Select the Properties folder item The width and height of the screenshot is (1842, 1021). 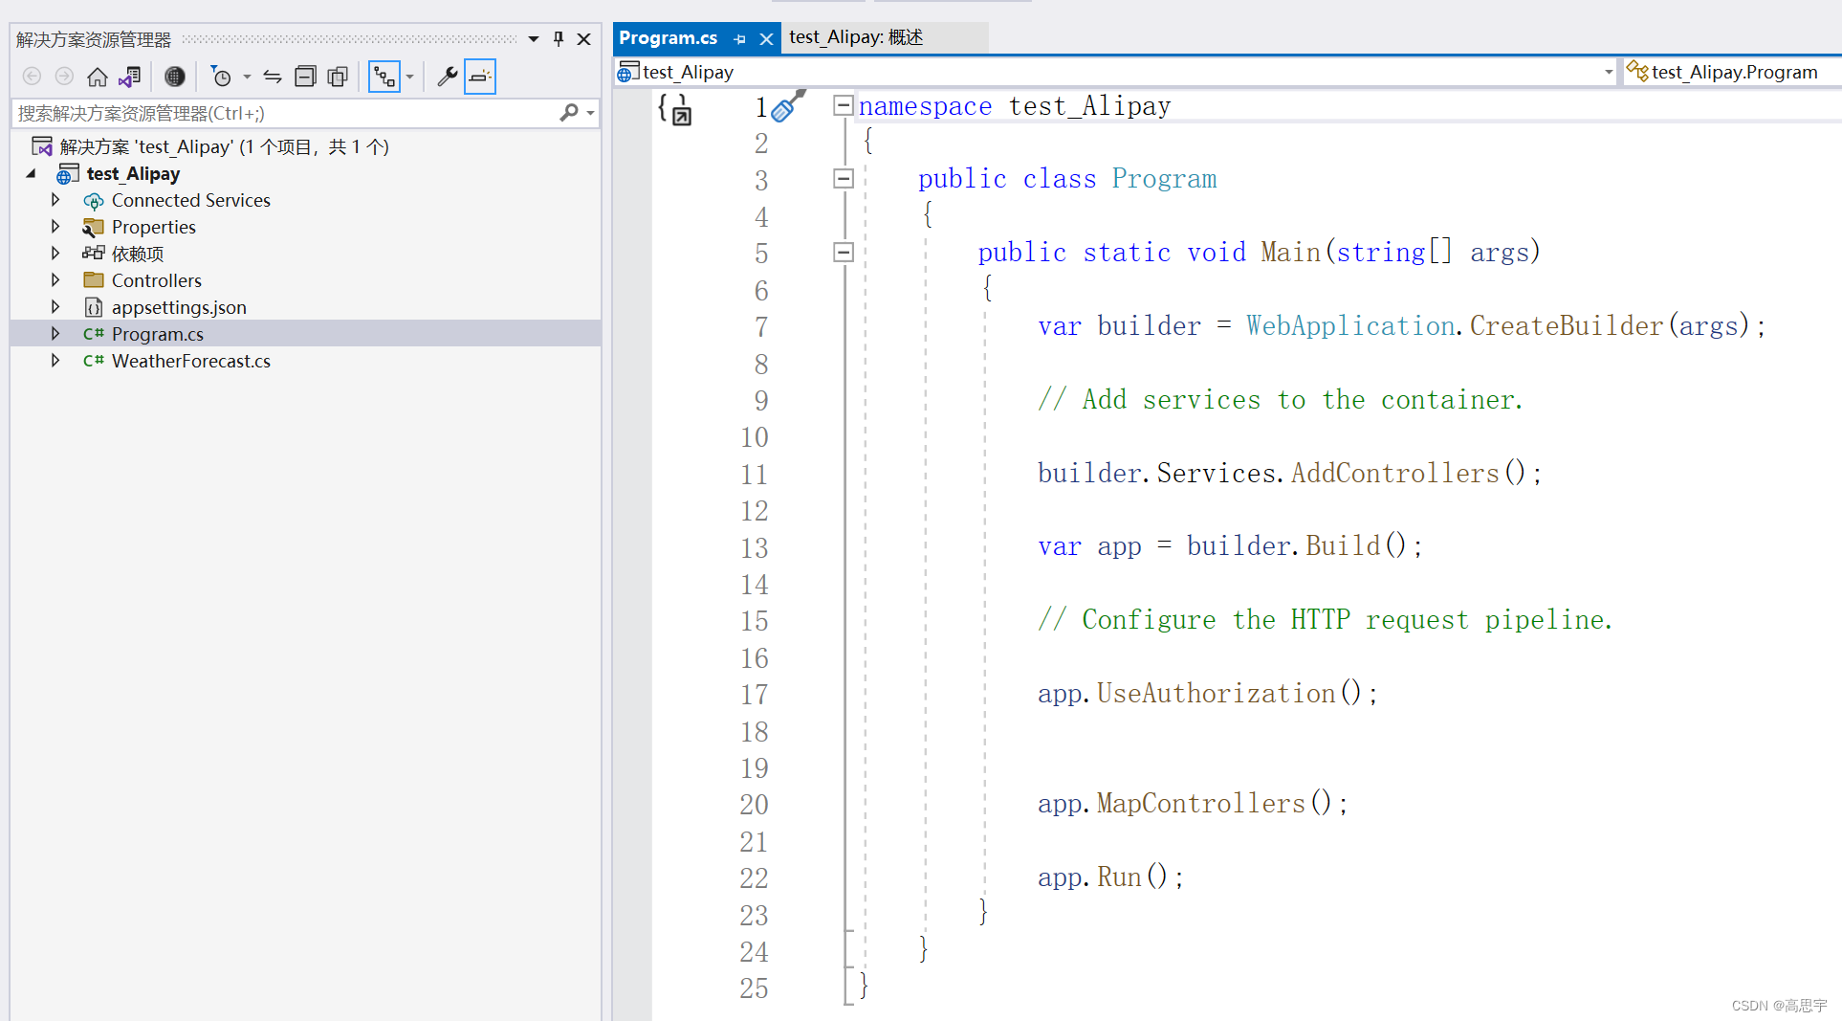[x=154, y=227]
